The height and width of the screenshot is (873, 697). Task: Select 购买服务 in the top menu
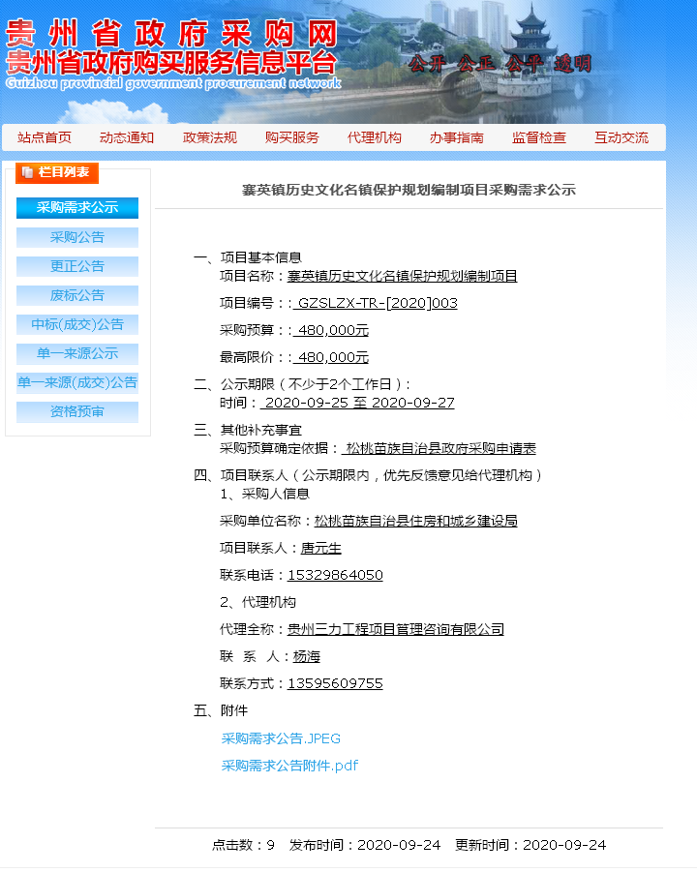coord(291,137)
